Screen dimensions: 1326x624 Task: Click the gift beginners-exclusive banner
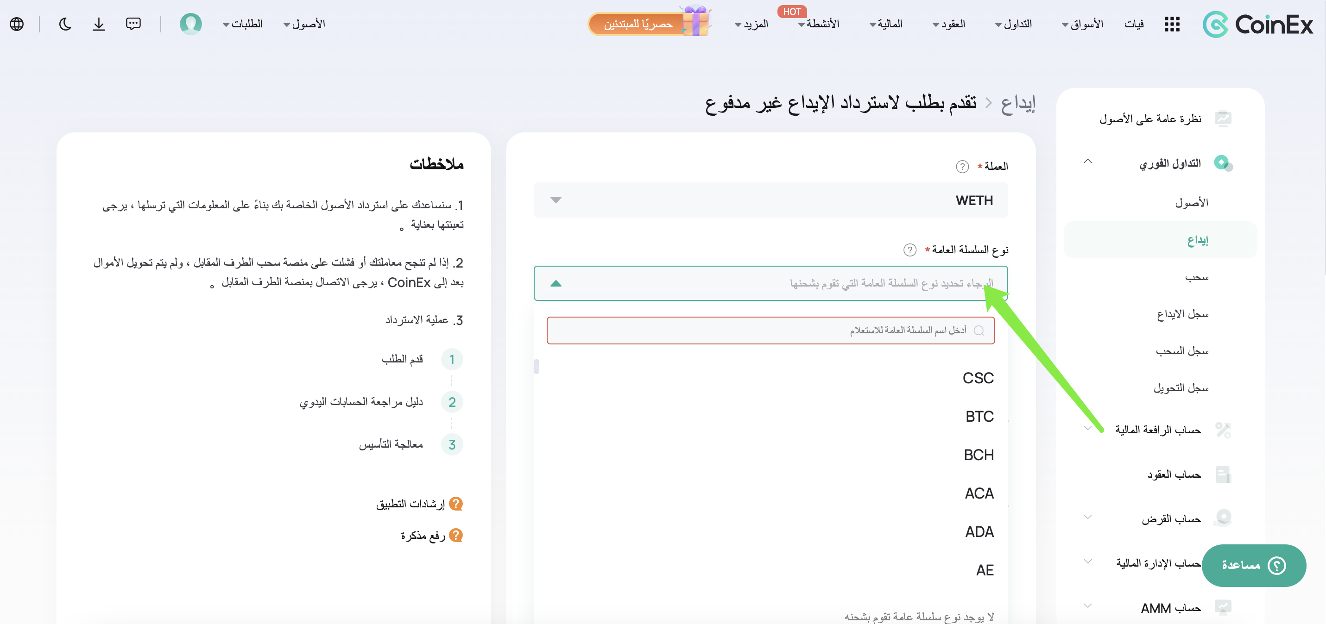pos(649,23)
